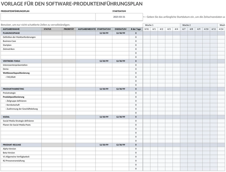Click the 'Woche 2' timeline header
The width and height of the screenshot is (226, 172).
point(199,25)
